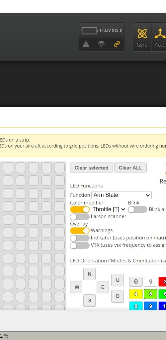Pick the lime green color swatch 5
Screen dimensions: 166x340
coord(151,294)
